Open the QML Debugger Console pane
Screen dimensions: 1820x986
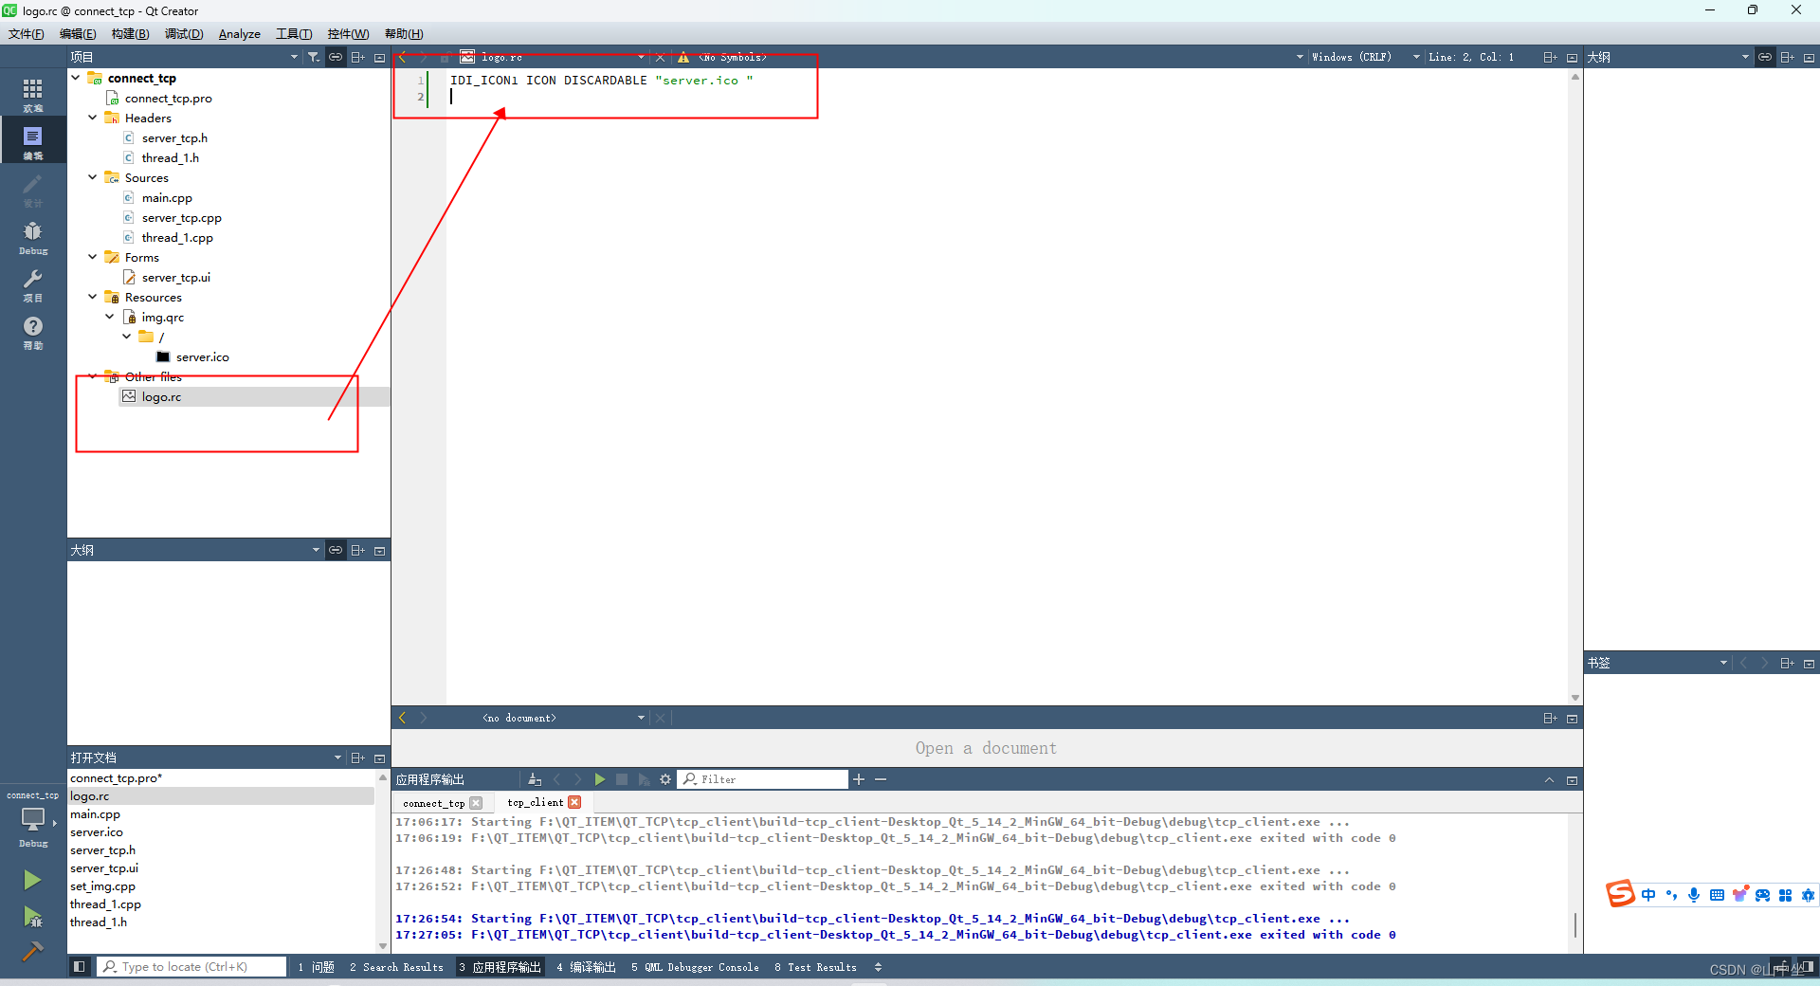[695, 967]
